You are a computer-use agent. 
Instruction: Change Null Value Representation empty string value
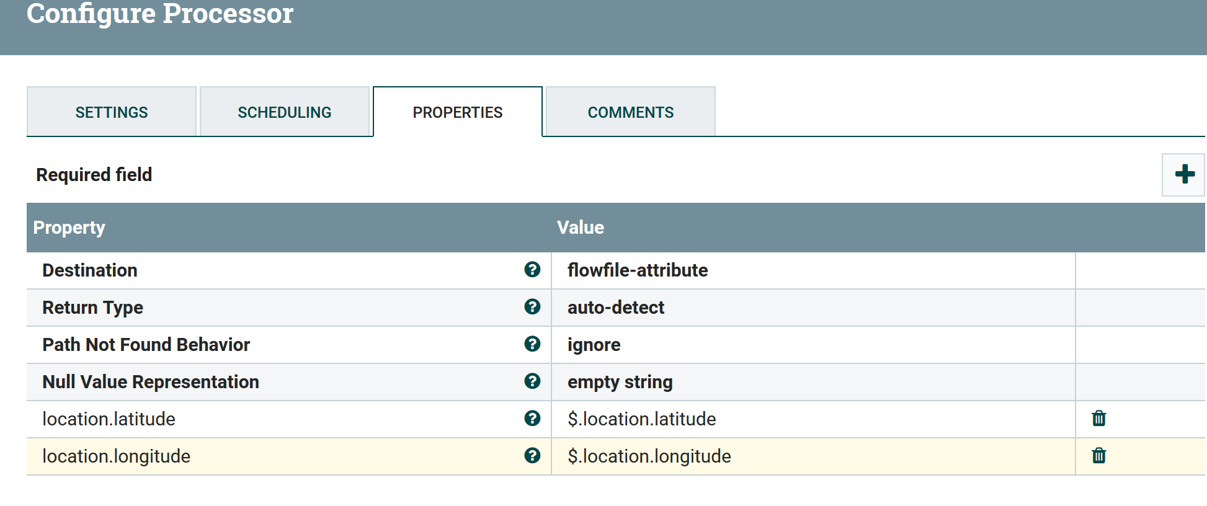coord(620,382)
